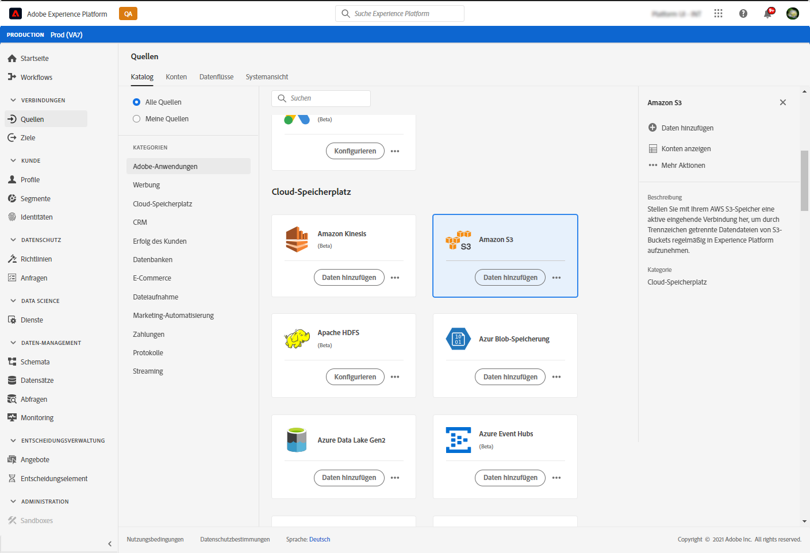The height and width of the screenshot is (553, 810).
Task: Open the application switcher grid icon
Action: point(719,13)
